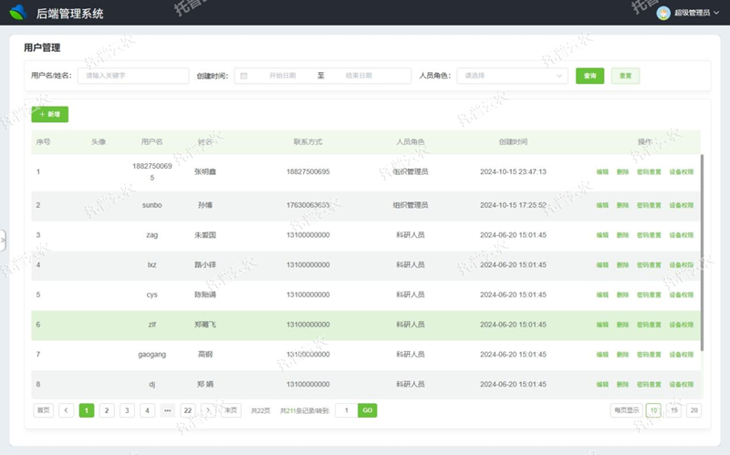Select page 22 in pagination
730x455 pixels.
188,410
